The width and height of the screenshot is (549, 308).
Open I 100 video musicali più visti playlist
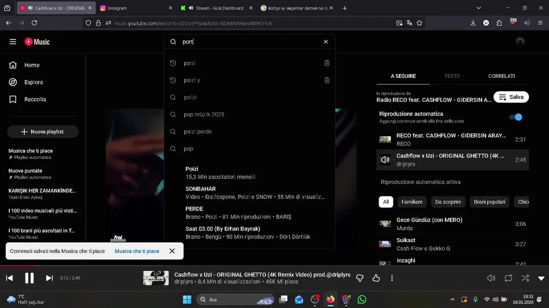[43, 214]
